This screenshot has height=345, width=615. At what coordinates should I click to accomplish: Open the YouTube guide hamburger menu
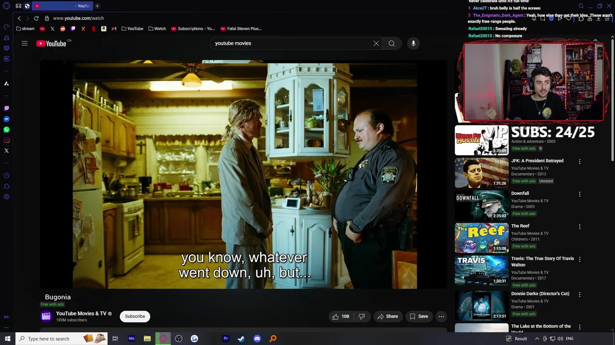(x=25, y=44)
